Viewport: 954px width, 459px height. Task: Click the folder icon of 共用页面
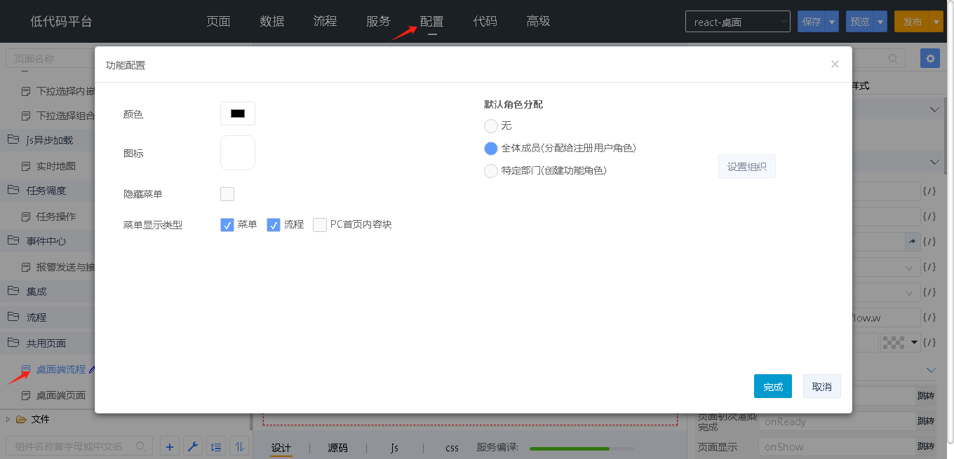tap(13, 343)
